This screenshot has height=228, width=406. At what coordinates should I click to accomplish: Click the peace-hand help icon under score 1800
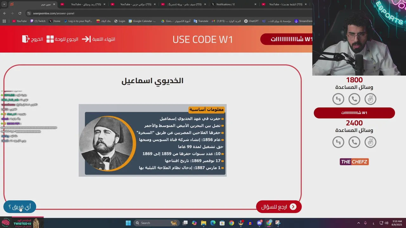point(370,99)
